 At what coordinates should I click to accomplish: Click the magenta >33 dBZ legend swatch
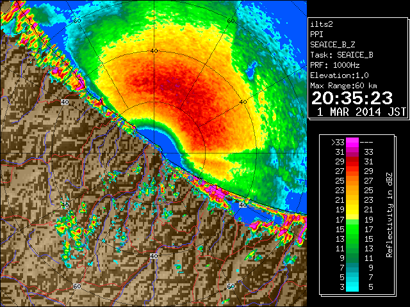[x=352, y=142]
